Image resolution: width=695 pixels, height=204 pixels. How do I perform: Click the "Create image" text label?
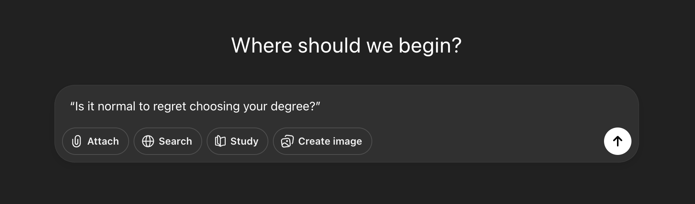tap(330, 141)
